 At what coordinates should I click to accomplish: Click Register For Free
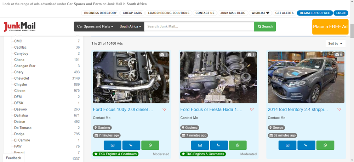(315, 13)
